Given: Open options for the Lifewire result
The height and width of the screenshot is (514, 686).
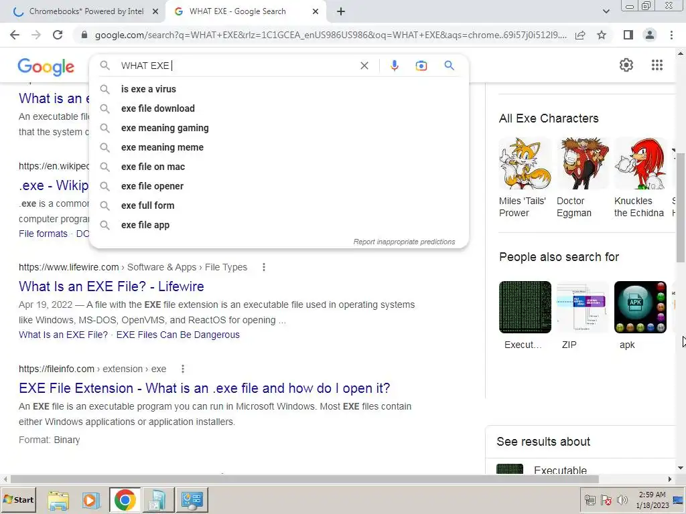Looking at the screenshot, I should click(x=264, y=267).
